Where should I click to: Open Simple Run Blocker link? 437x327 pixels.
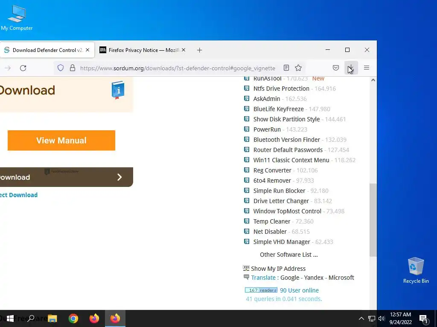point(279,191)
